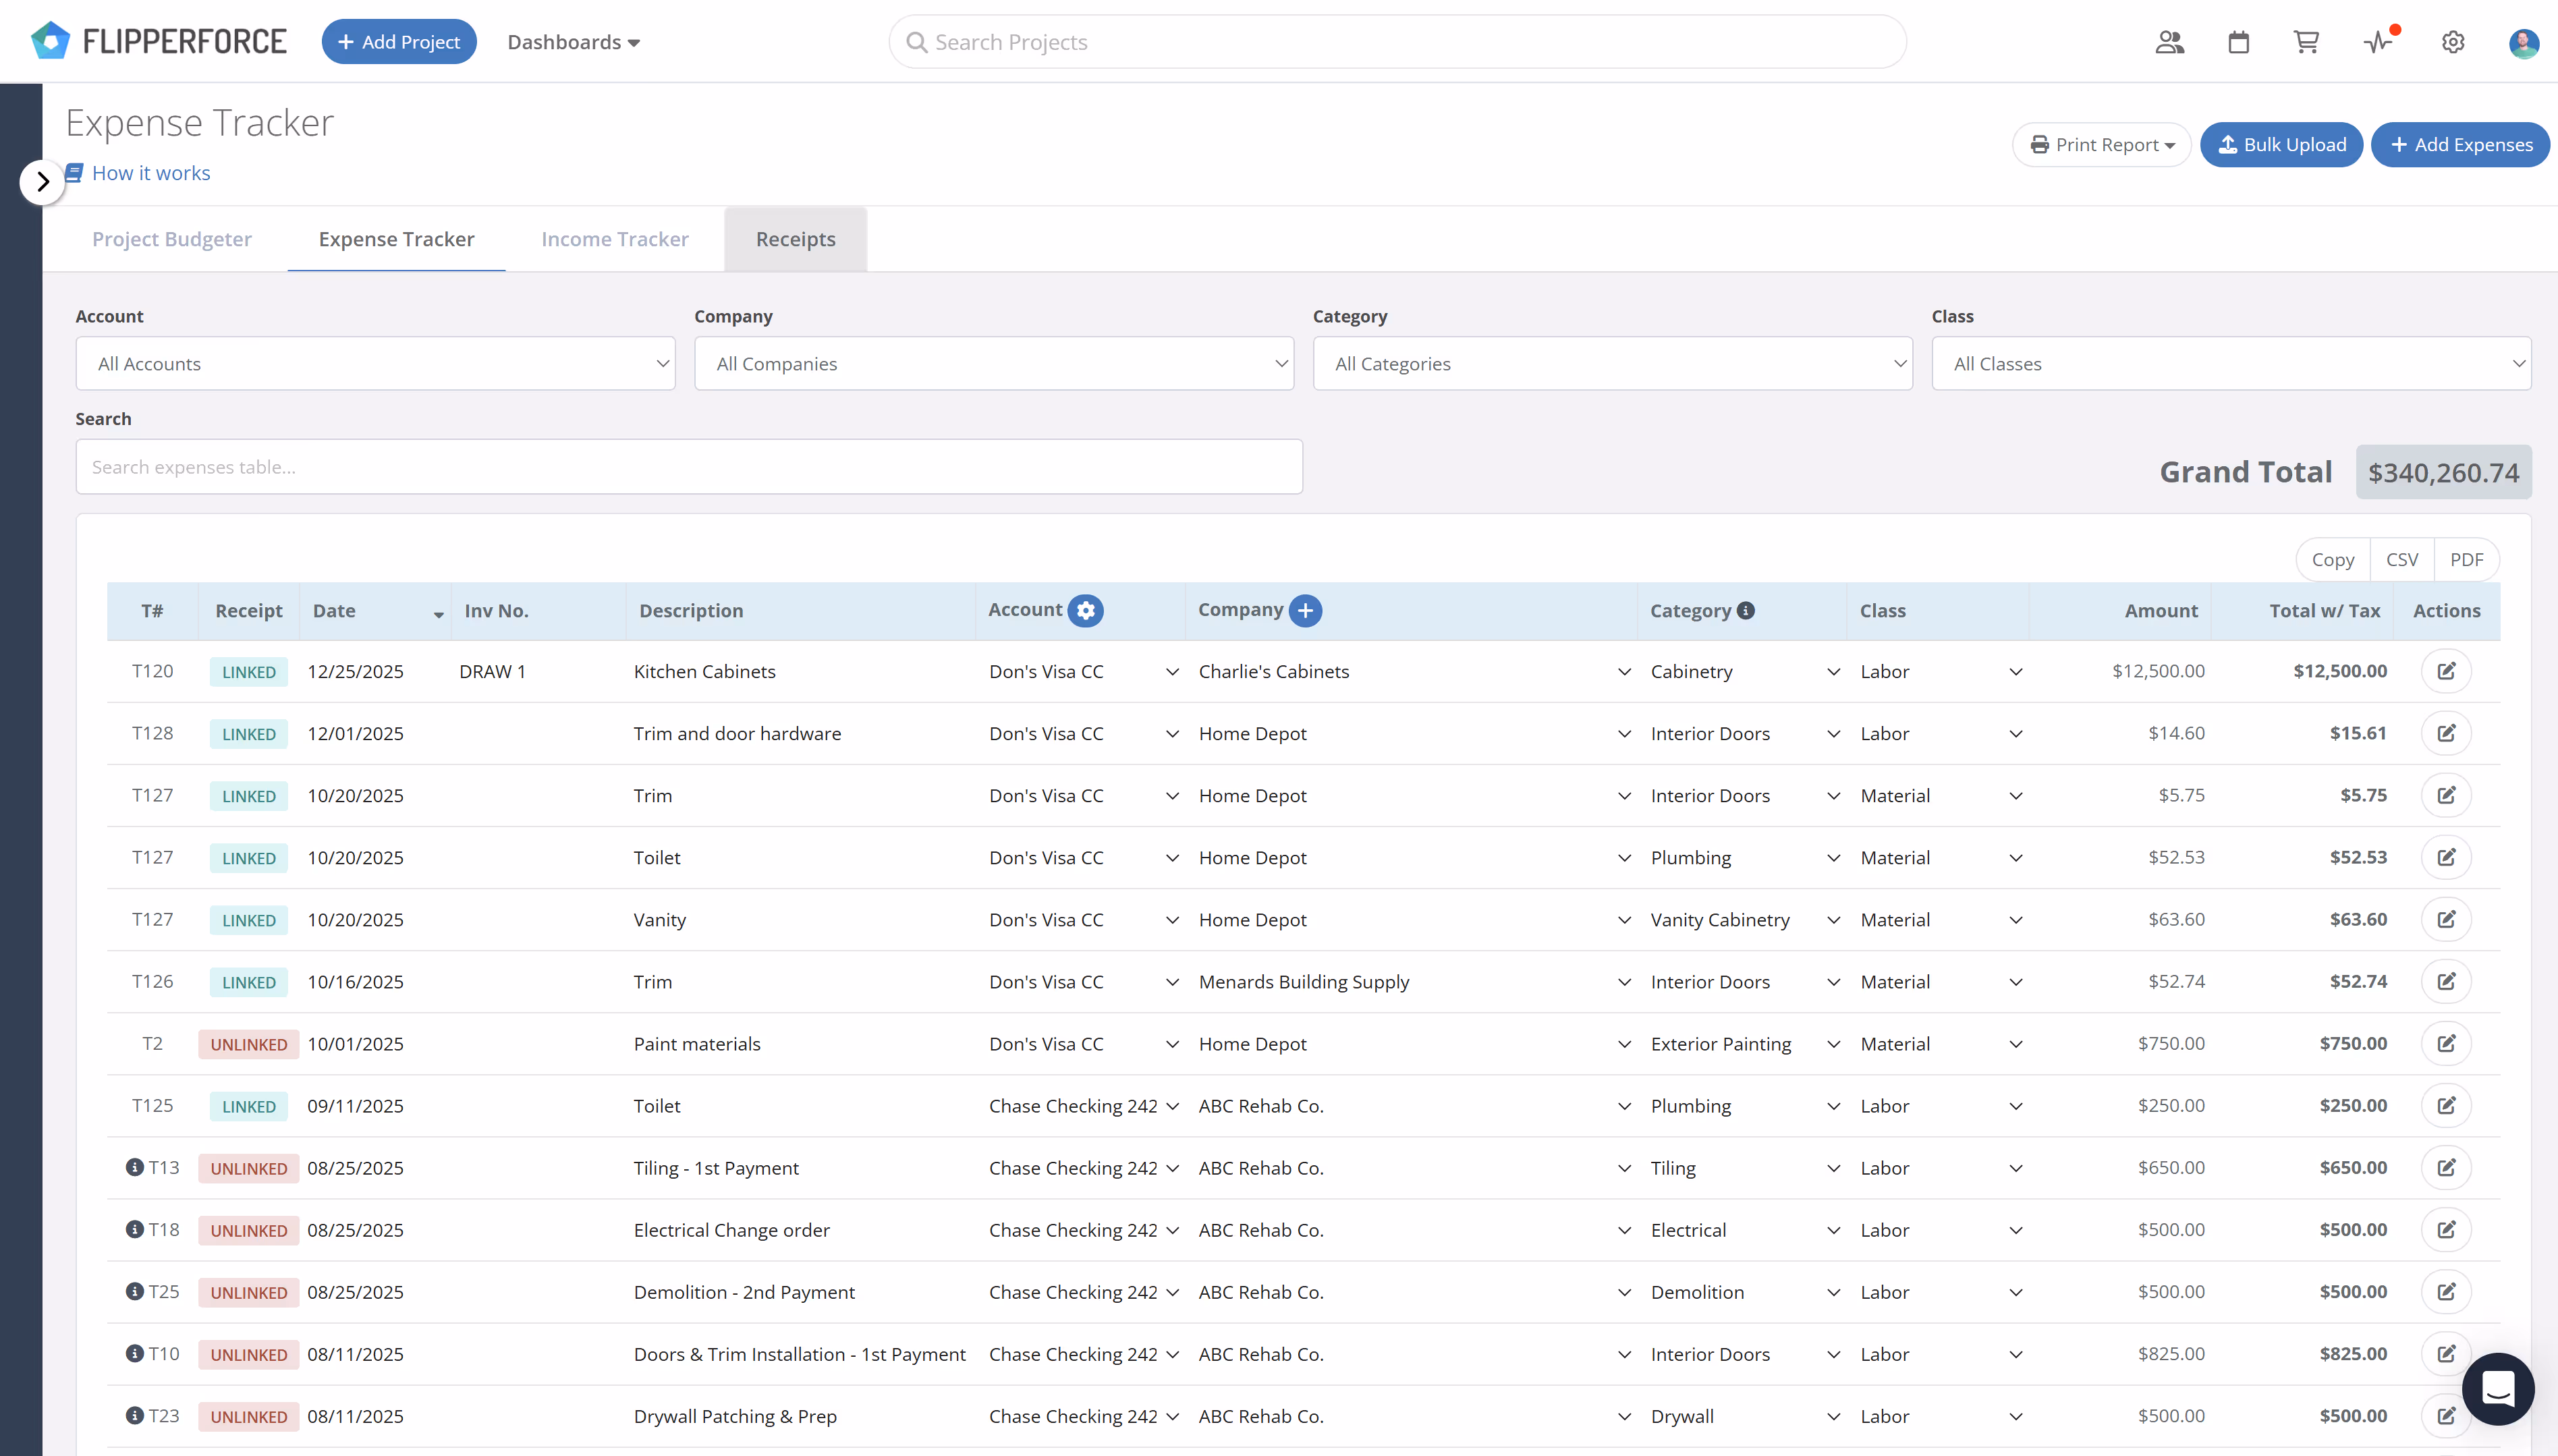This screenshot has width=2558, height=1456.
Task: Edit the Kitchen Cabinets expense row
Action: pos(2447,671)
